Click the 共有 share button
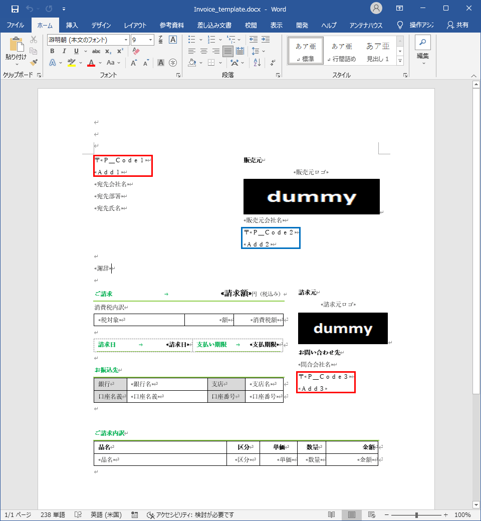The width and height of the screenshot is (481, 521). pyautogui.click(x=458, y=25)
